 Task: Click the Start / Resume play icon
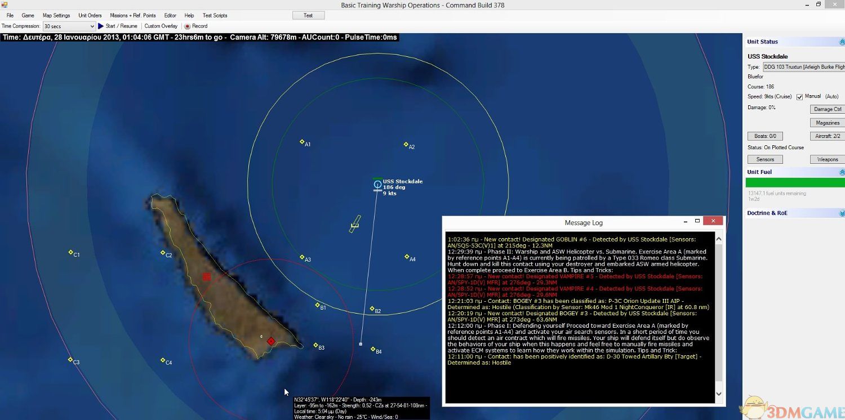(101, 26)
